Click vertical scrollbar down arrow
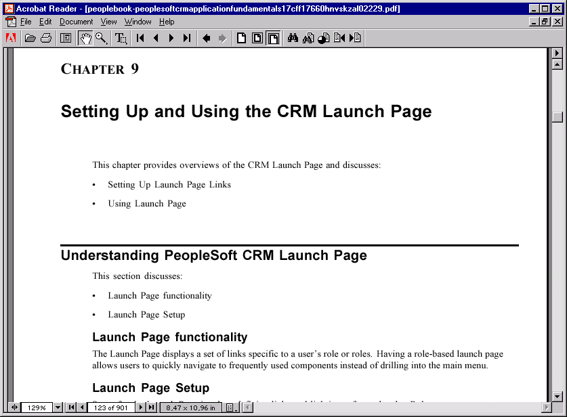This screenshot has height=417, width=567. point(558,396)
